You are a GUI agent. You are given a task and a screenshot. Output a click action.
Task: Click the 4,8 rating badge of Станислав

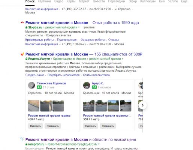click(39, 87)
